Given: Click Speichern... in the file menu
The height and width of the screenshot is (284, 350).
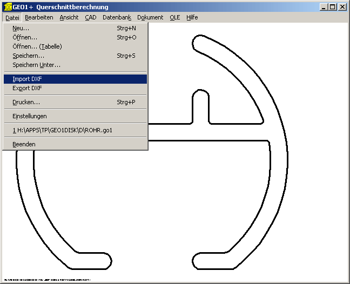Looking at the screenshot, I should (x=28, y=56).
